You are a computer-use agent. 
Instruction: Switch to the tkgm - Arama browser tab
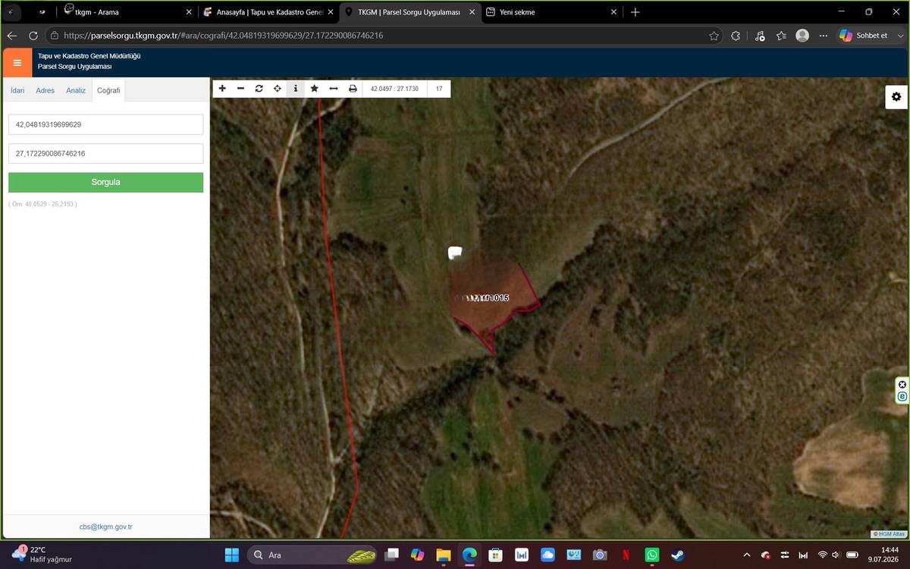[127, 12]
